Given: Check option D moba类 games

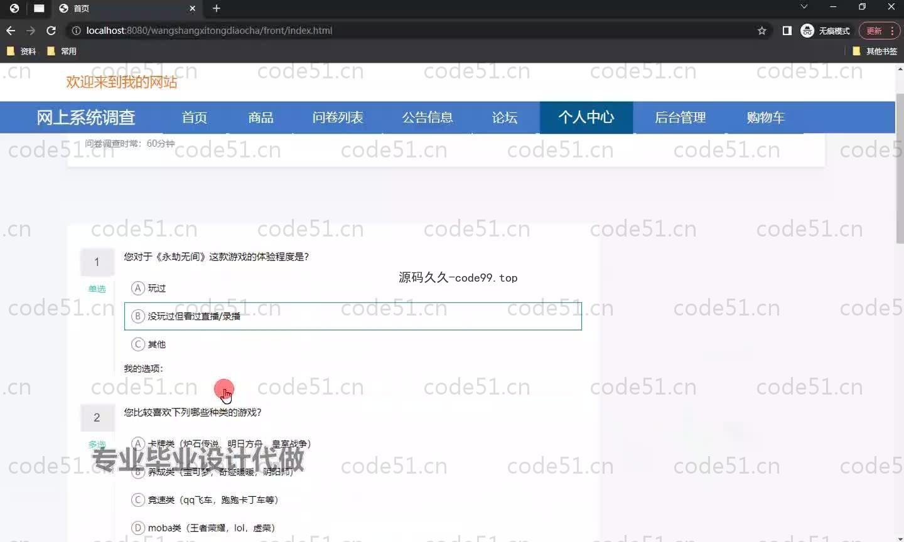Looking at the screenshot, I should 138,528.
